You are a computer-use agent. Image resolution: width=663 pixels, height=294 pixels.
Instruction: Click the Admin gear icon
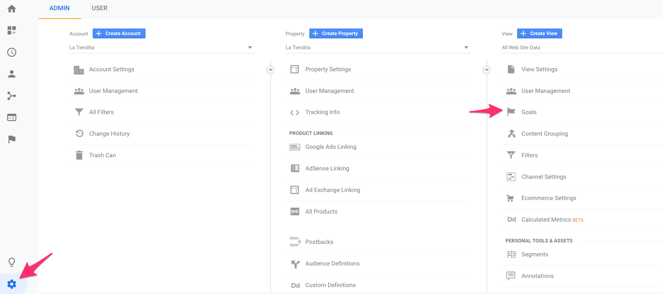(12, 284)
